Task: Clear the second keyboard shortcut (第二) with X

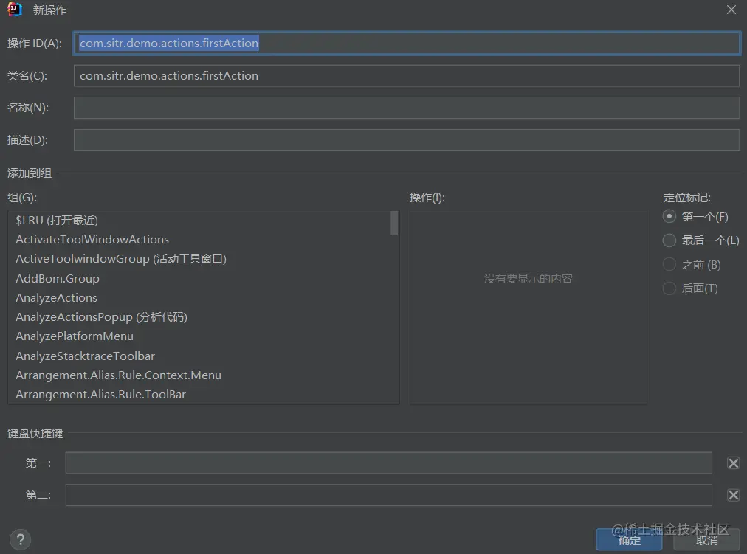Action: tap(733, 495)
